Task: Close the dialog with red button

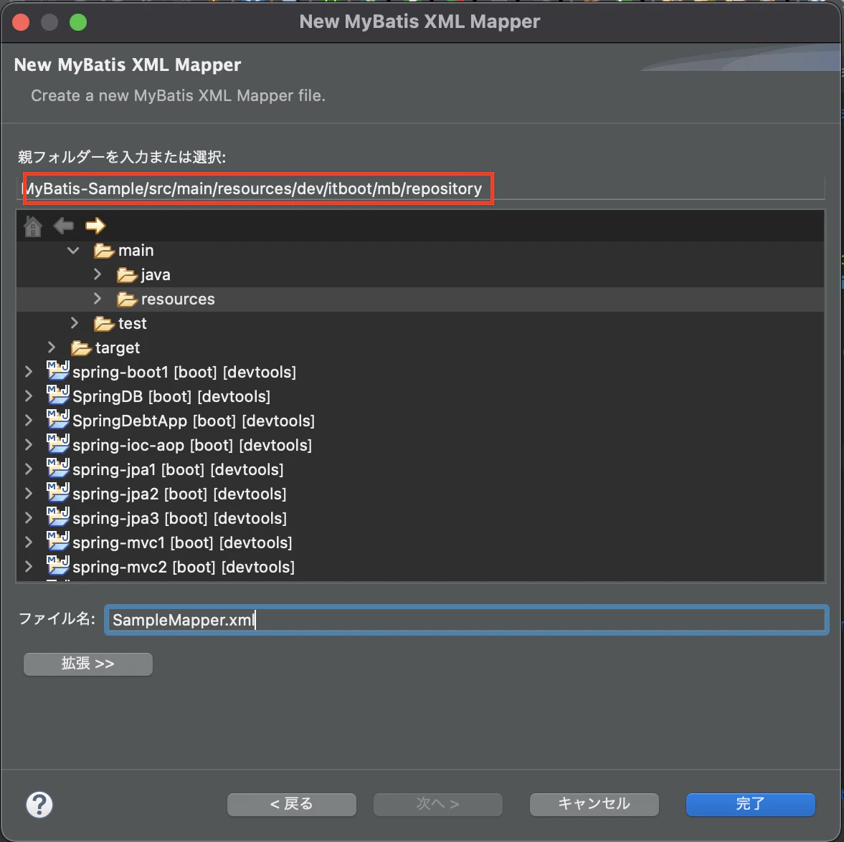Action: (21, 22)
